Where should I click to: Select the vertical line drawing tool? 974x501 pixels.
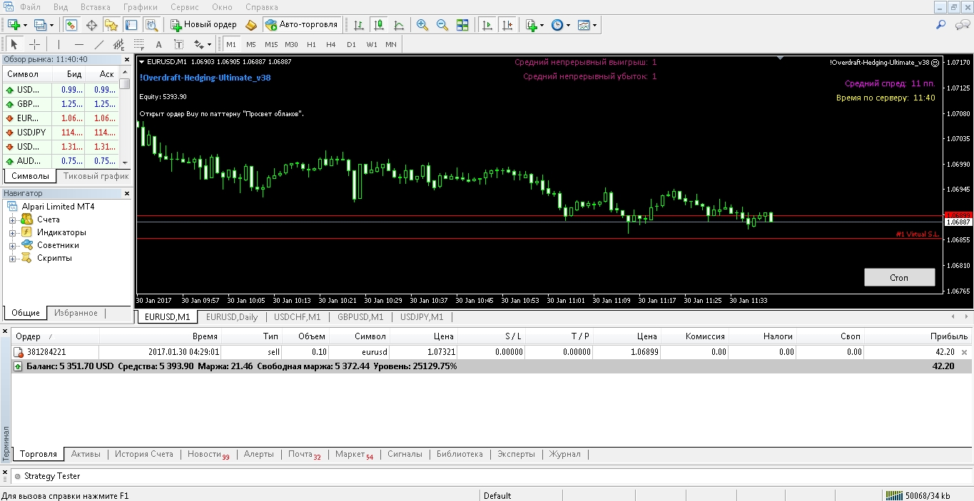(59, 44)
